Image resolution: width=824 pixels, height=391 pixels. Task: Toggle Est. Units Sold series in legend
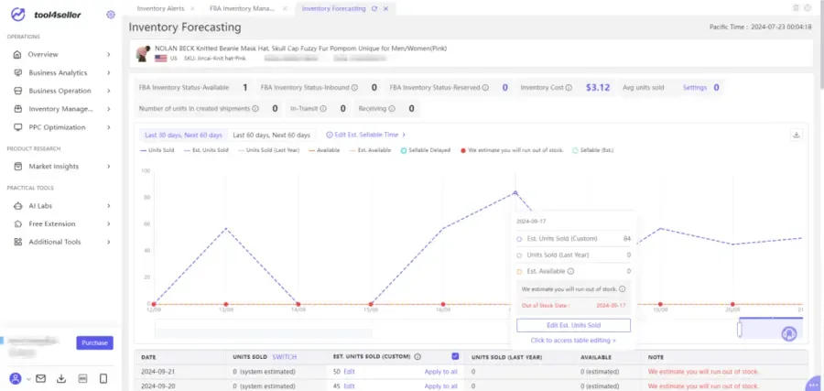(206, 150)
